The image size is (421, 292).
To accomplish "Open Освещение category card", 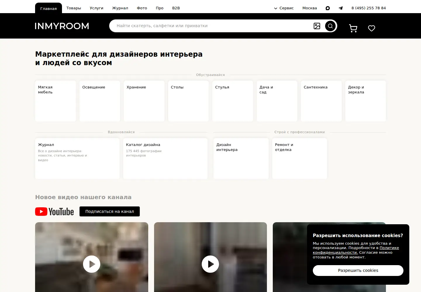I will coord(100,101).
